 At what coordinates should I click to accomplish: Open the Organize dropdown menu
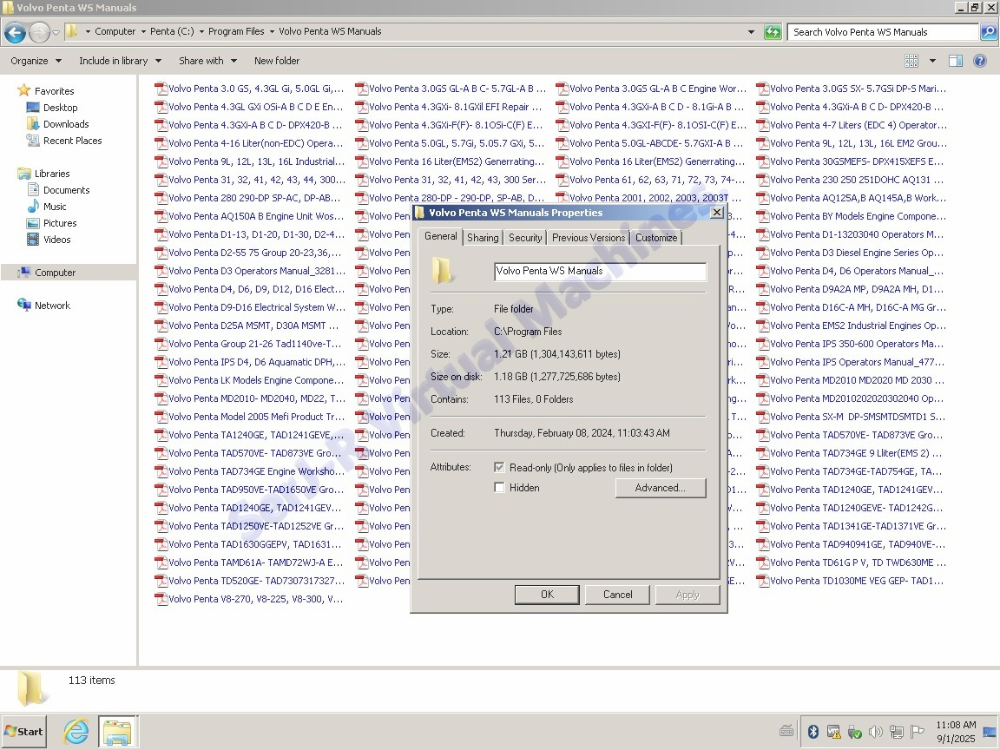(36, 61)
